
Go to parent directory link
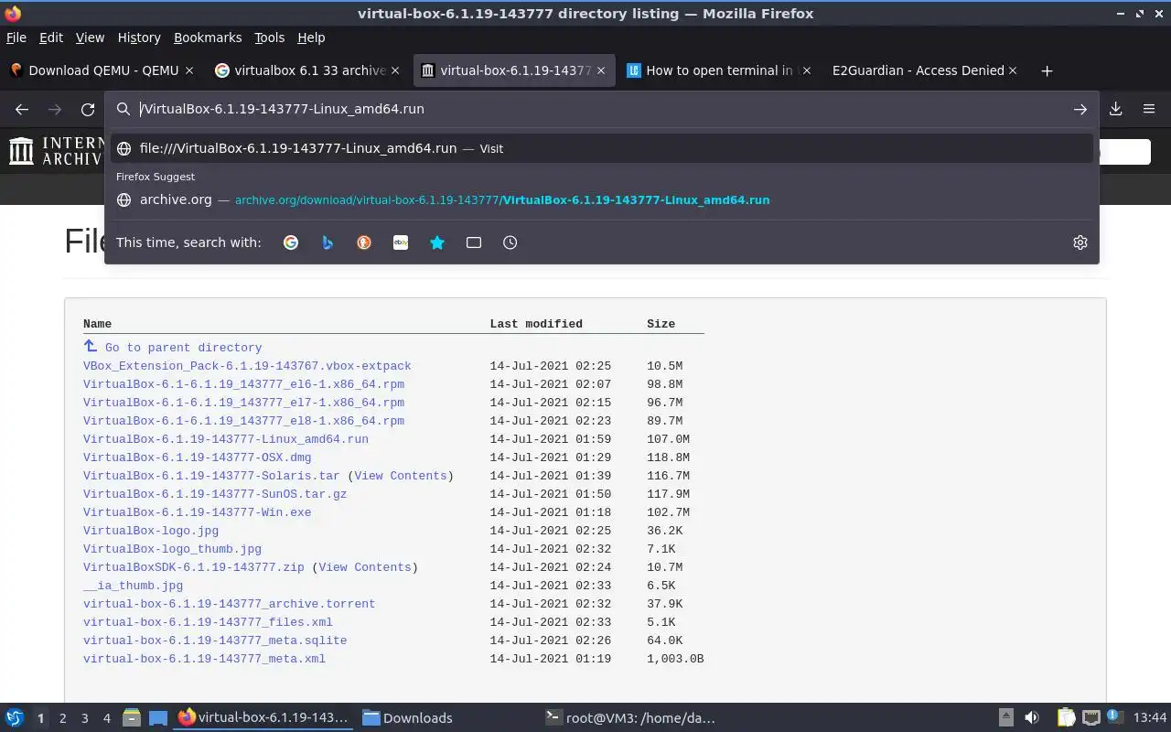183,348
